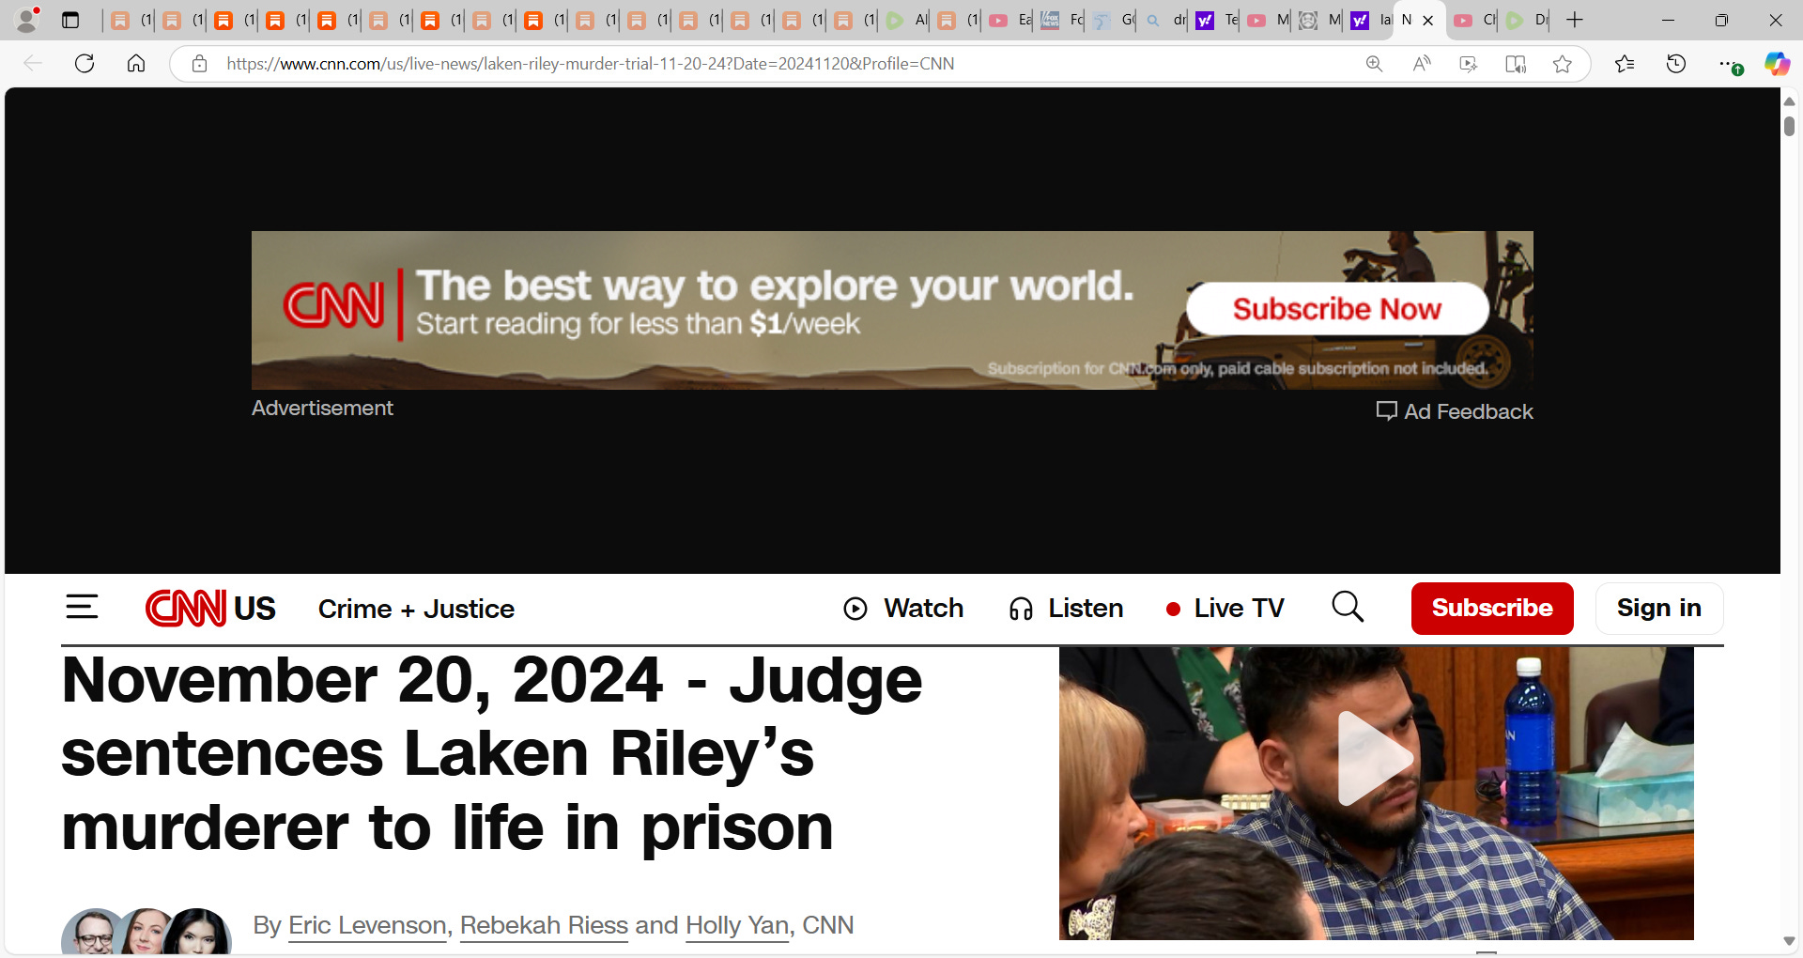Open Holly Yan author page

tap(737, 925)
